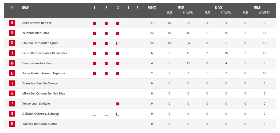Click the Name column header
Image resolution: width=280 pixels, height=133 pixels.
(25, 8)
